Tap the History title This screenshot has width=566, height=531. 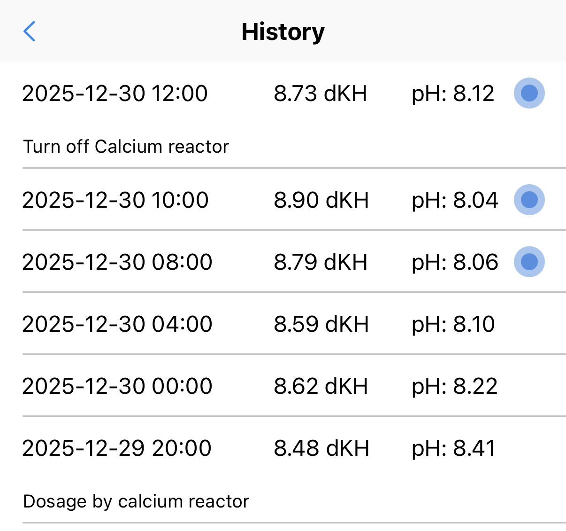(x=283, y=32)
